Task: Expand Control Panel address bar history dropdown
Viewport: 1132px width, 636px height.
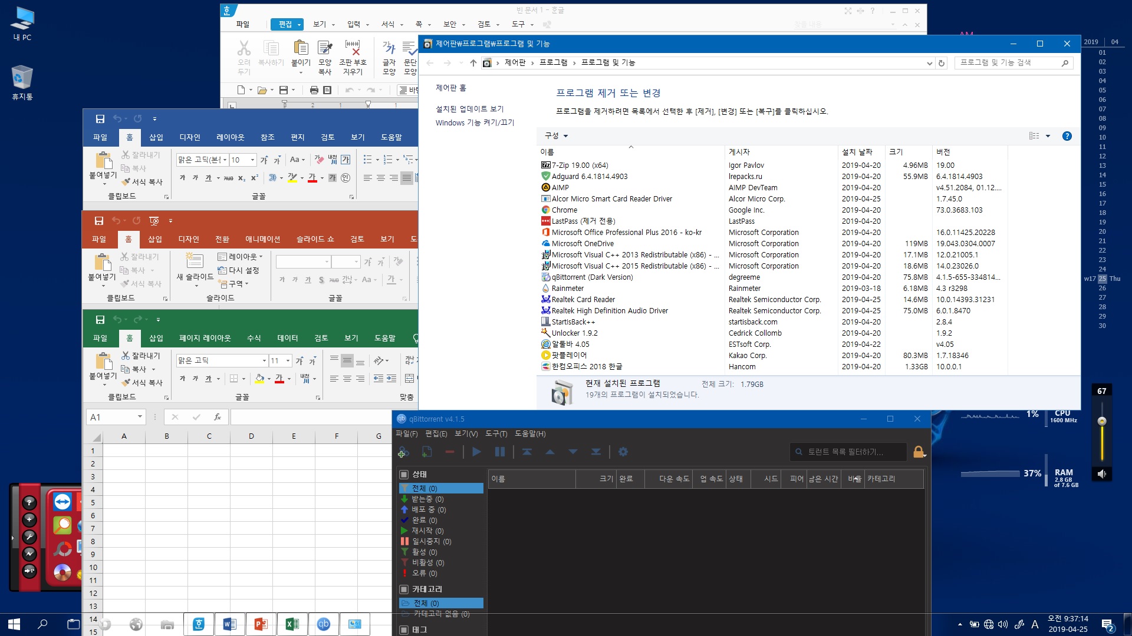Action: [x=929, y=63]
